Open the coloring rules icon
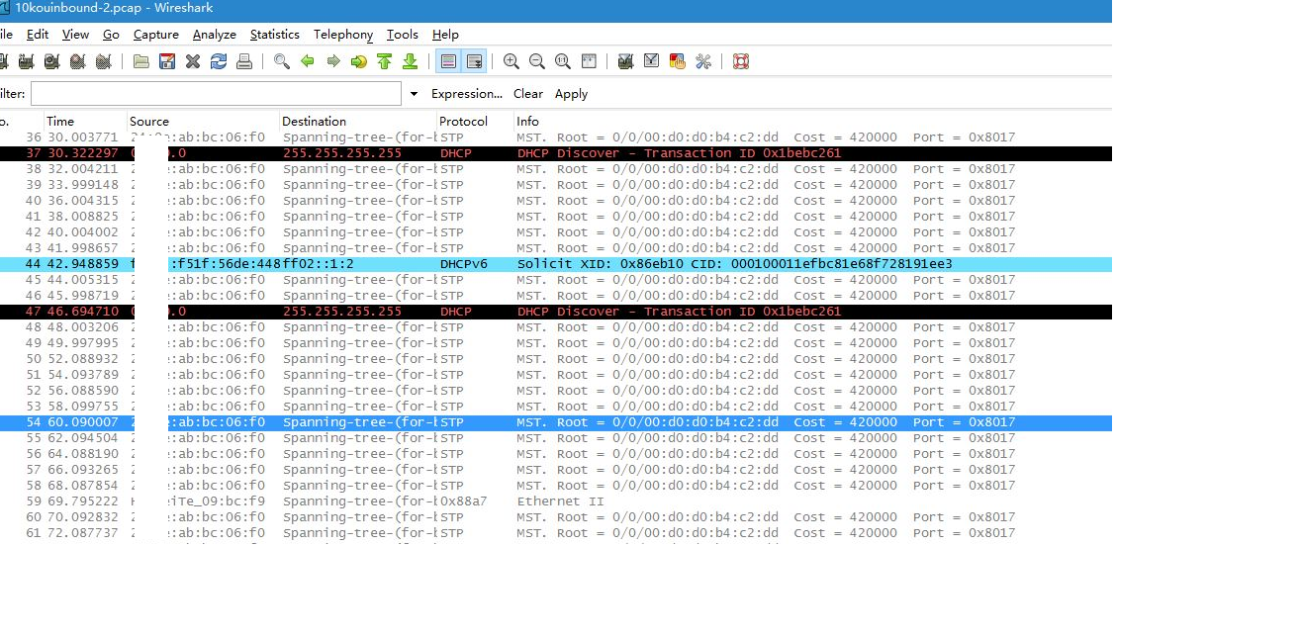1302x637 pixels. click(678, 61)
